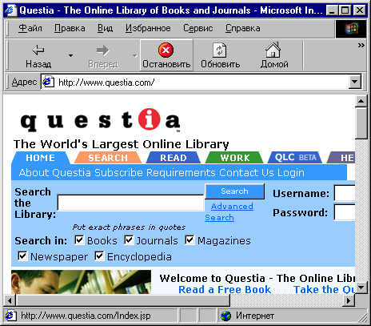Click the Вперед forward arrow icon
Viewport: 371px width, 326px height.
tap(102, 50)
